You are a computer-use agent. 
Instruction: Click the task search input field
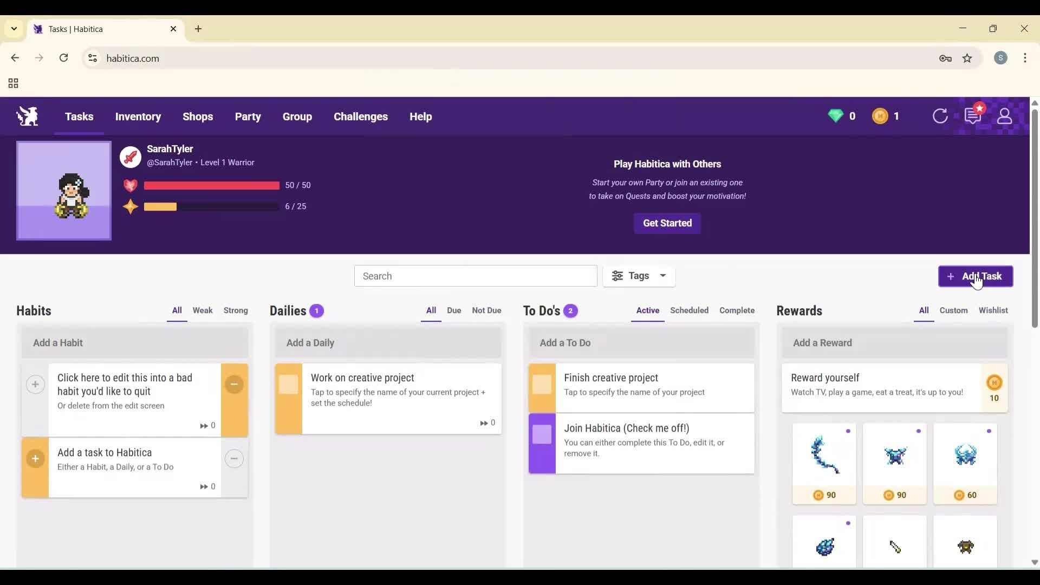tap(476, 276)
